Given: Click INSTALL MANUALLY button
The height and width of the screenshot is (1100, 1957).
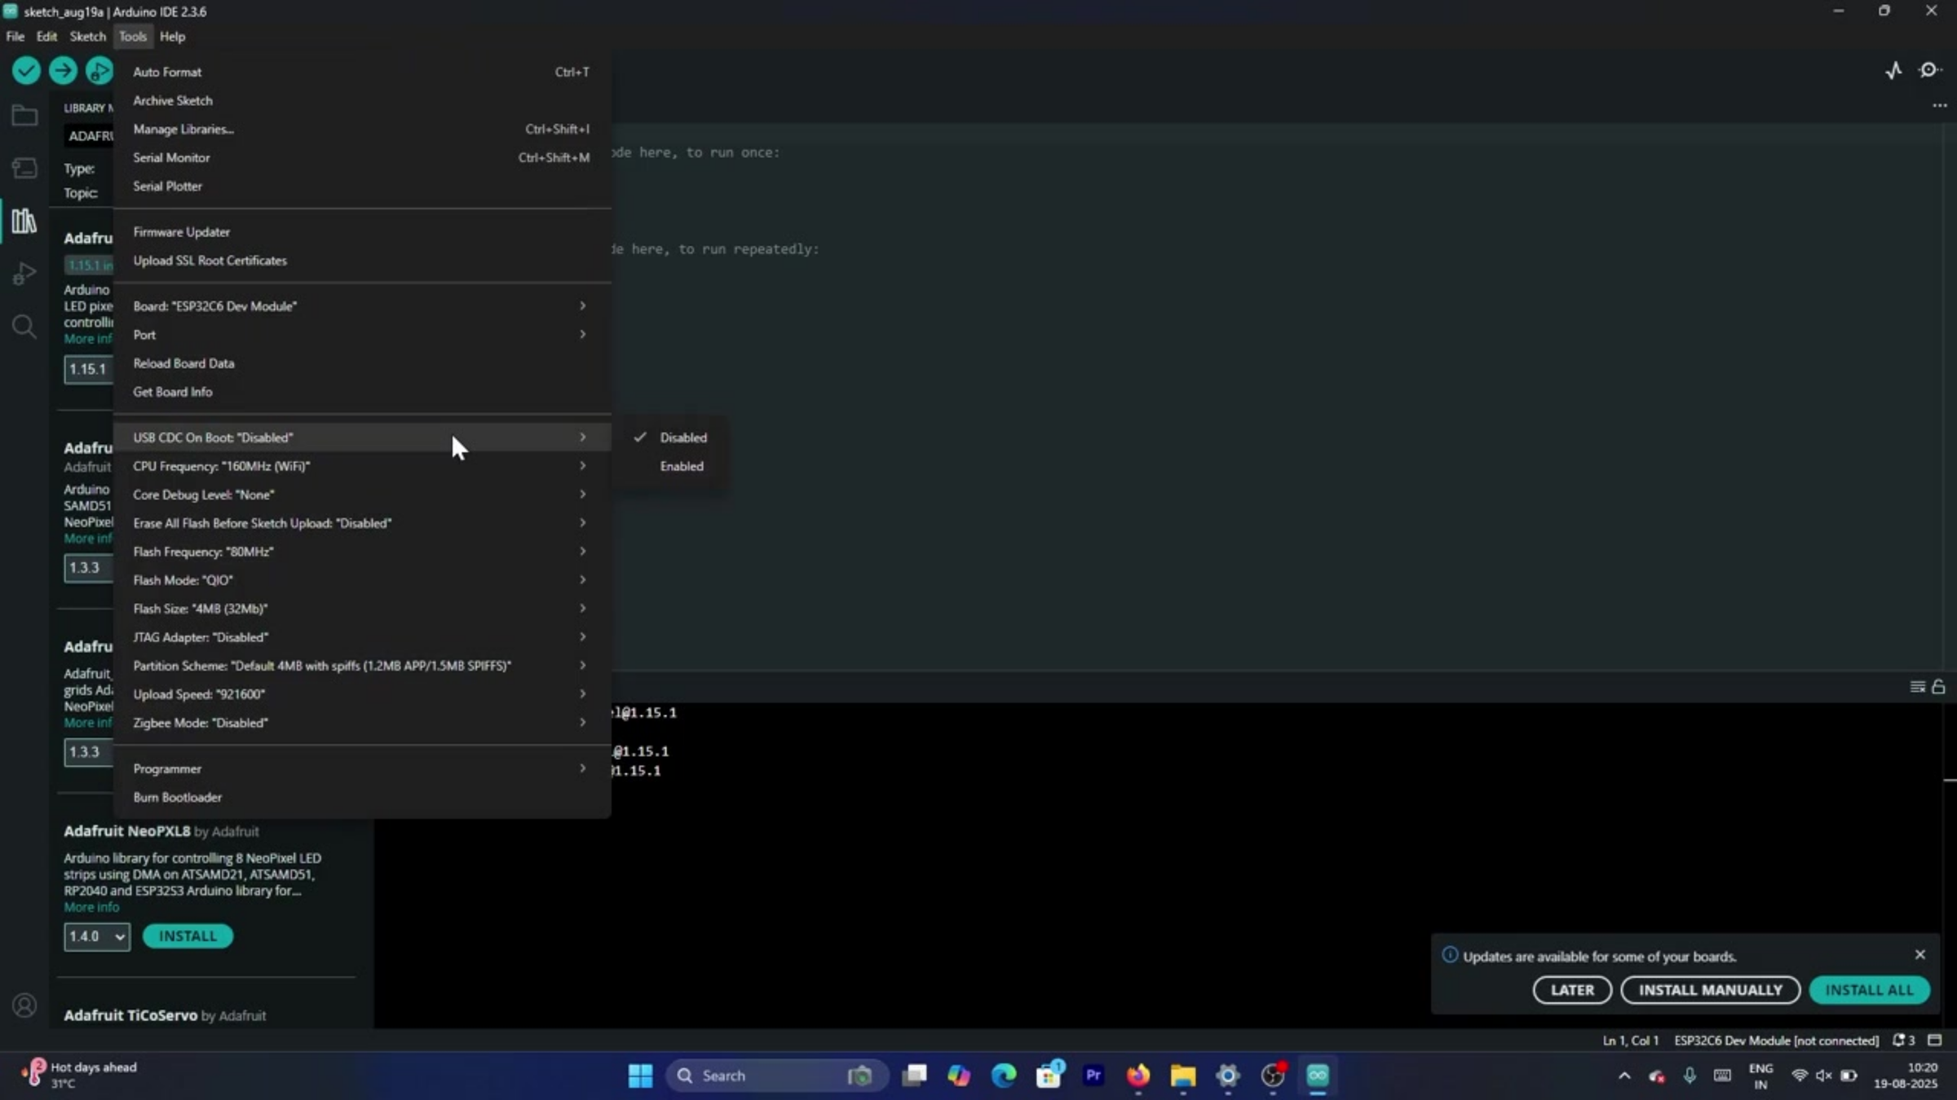Looking at the screenshot, I should click(x=1711, y=990).
